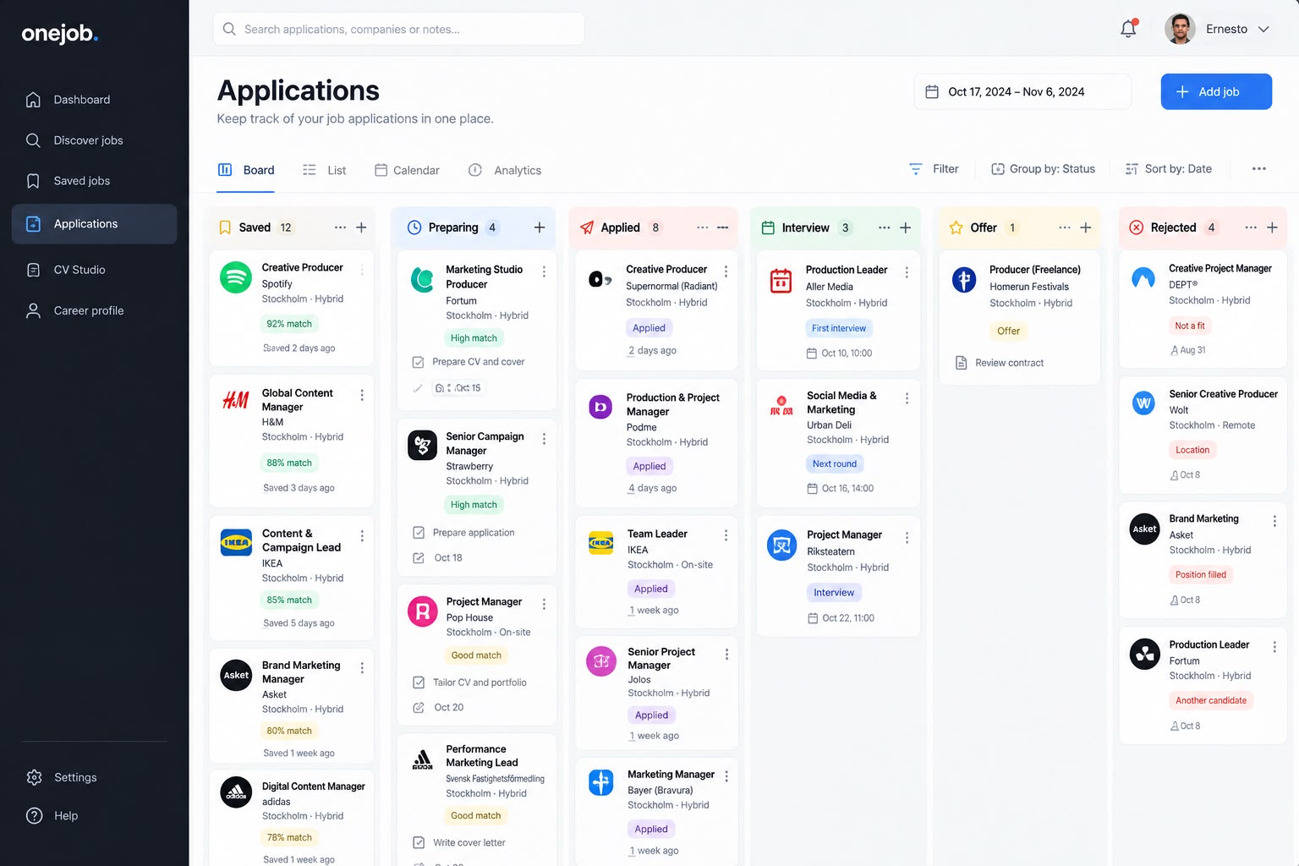Select the Board view tab
The width and height of the screenshot is (1299, 866).
click(x=246, y=170)
